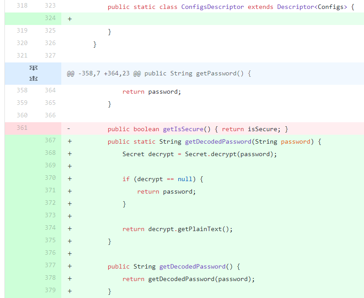364x298 pixels.
Task: Click new line number 379
Action: pos(50,290)
